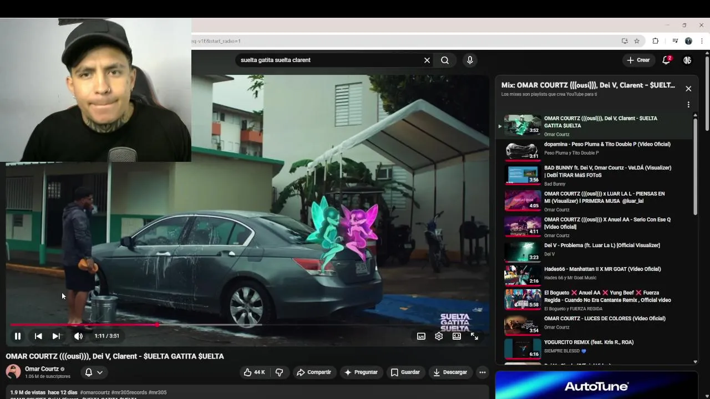Click the search magnifier button

445,60
